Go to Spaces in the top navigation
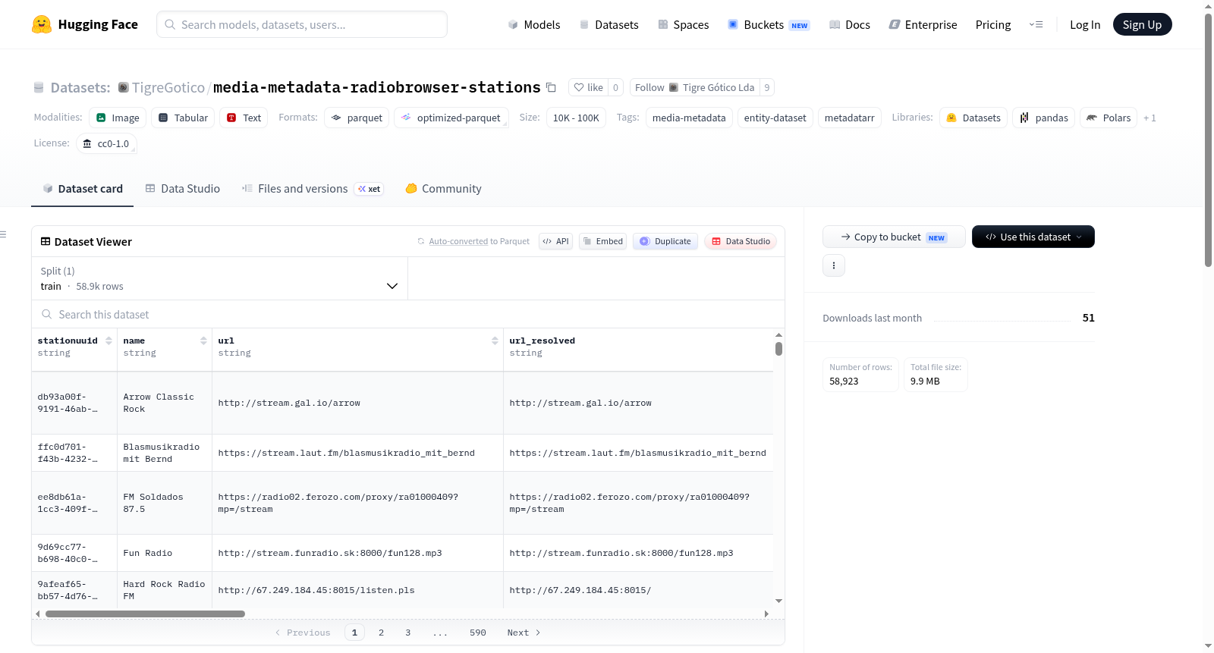Viewport: 1214px width, 653px height. 684,25
